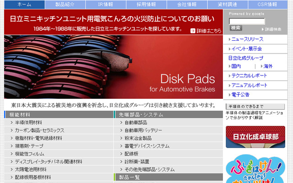Screen dimensions: 293x183
Task: Click the 製品一覧 section header
Action: pos(168,177)
